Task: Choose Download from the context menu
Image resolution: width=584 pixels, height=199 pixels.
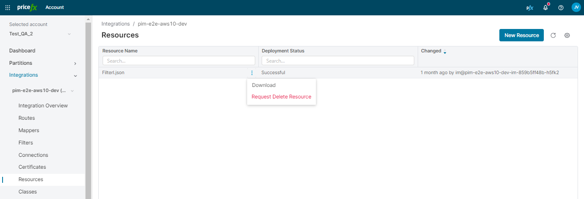Action: pyautogui.click(x=264, y=85)
